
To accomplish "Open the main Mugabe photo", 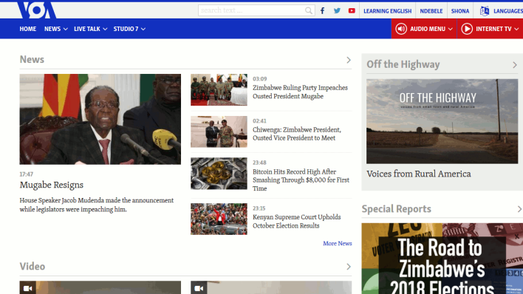I will (100, 119).
